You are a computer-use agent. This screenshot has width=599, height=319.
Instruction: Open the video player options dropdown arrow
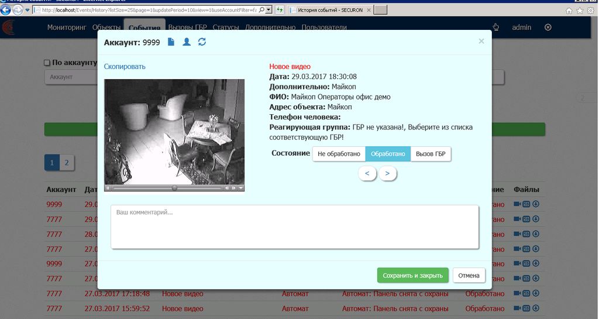[240, 188]
